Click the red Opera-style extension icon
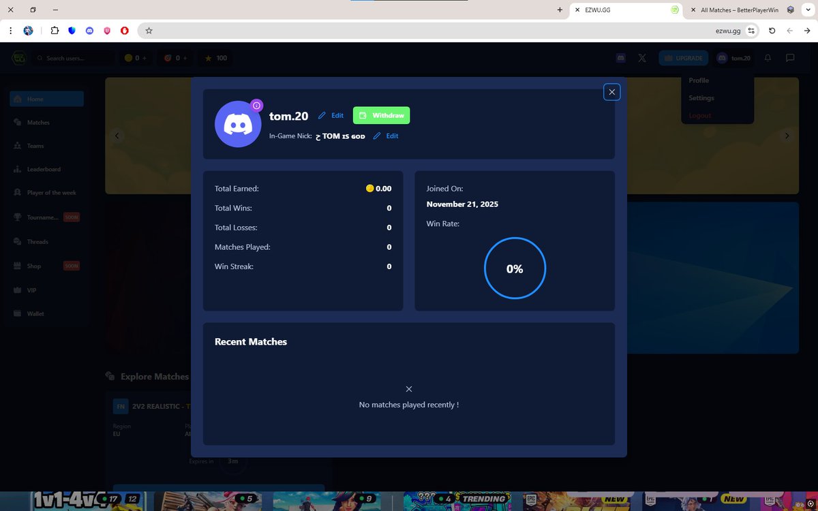Viewport: 818px width, 511px height. (x=125, y=31)
